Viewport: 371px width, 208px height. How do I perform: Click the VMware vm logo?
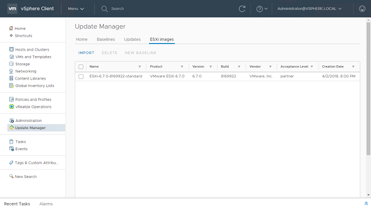(x=12, y=9)
